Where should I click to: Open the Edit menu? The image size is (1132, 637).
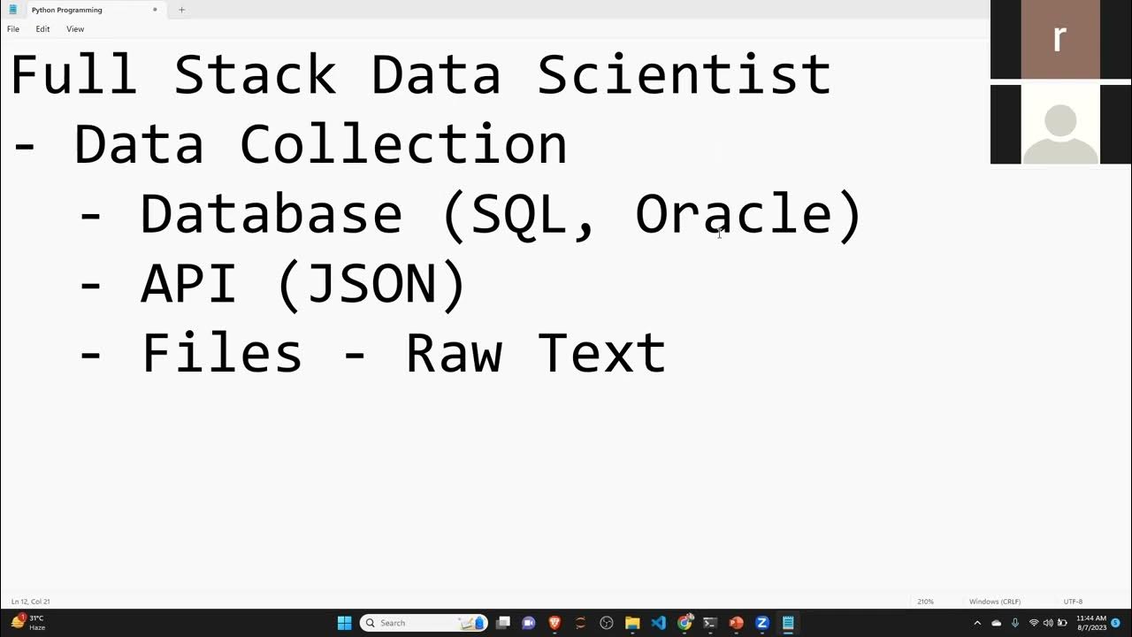(42, 29)
